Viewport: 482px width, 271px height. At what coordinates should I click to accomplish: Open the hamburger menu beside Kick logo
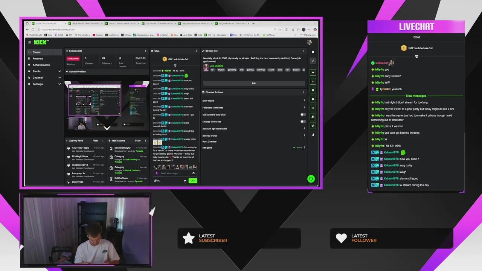click(30, 42)
